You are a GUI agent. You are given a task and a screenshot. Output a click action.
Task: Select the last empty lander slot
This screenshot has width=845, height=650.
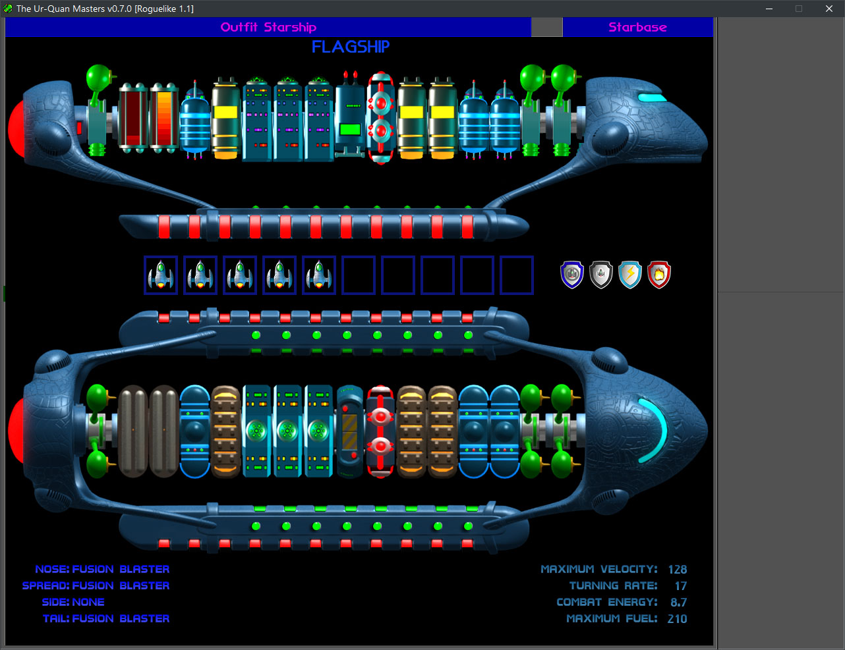pos(517,275)
